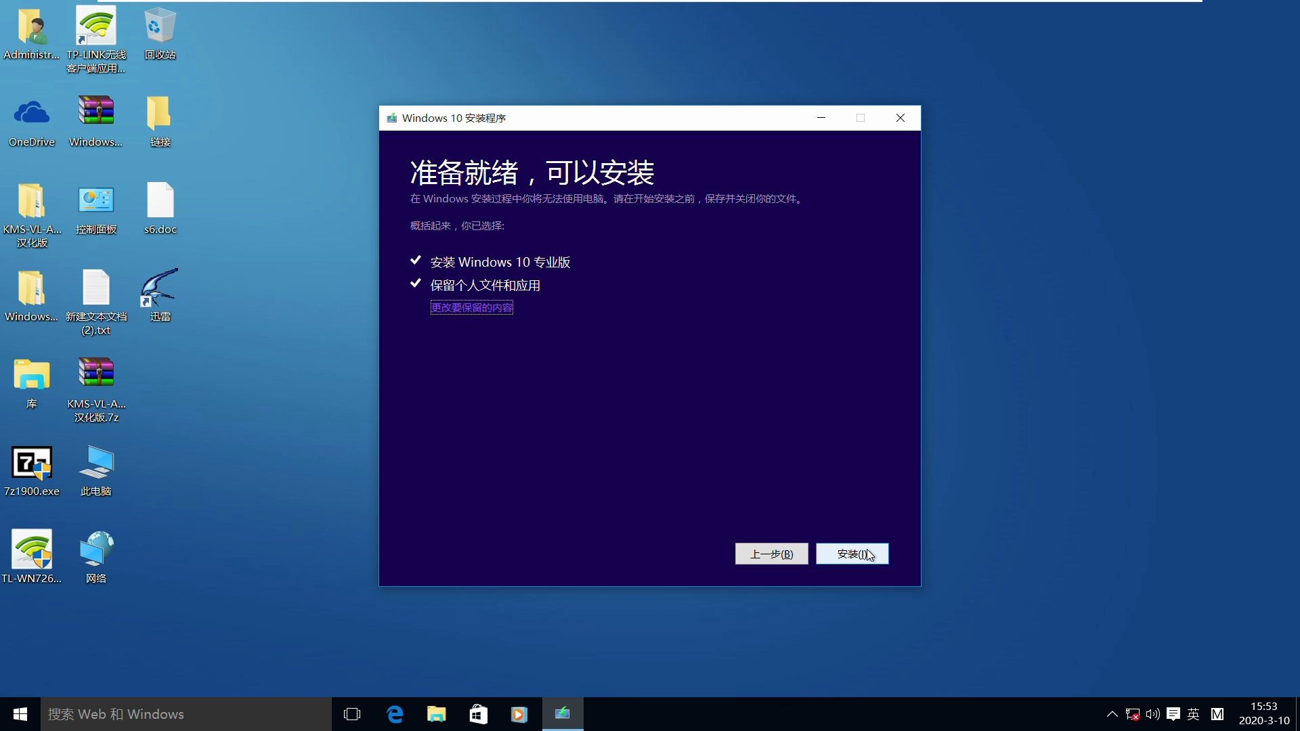
Task: Select the KMS-VL-A... 汉化版 folder
Action: pos(32,215)
